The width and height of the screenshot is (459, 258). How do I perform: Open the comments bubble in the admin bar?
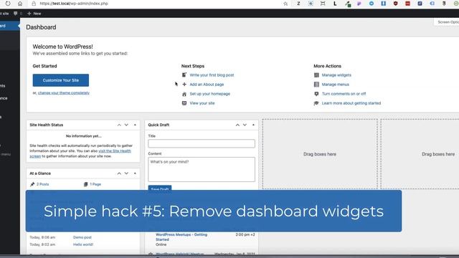16,14
